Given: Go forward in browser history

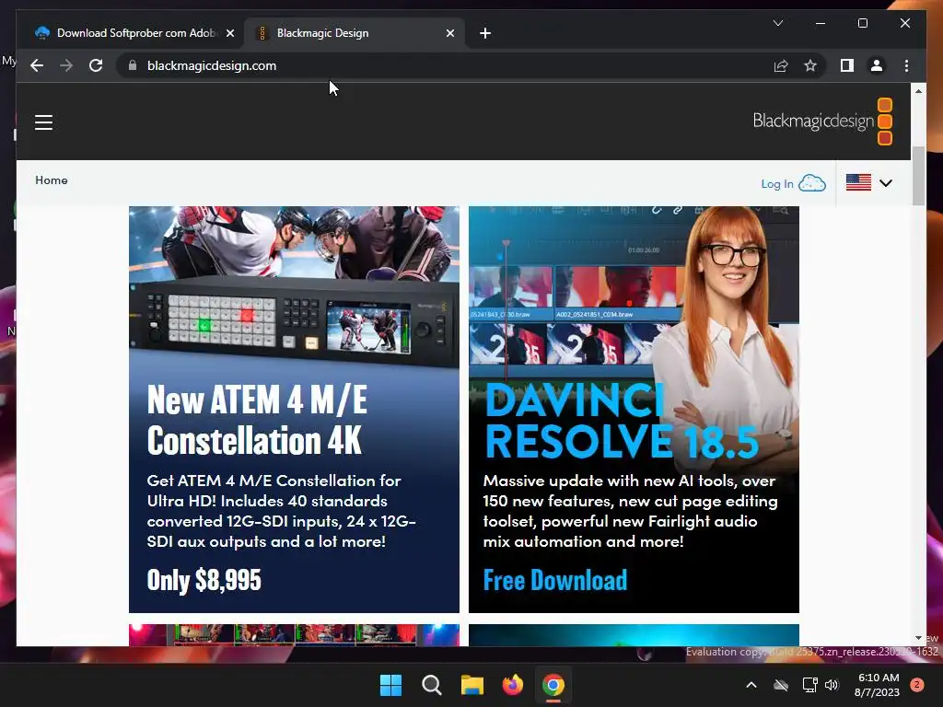Looking at the screenshot, I should (66, 65).
